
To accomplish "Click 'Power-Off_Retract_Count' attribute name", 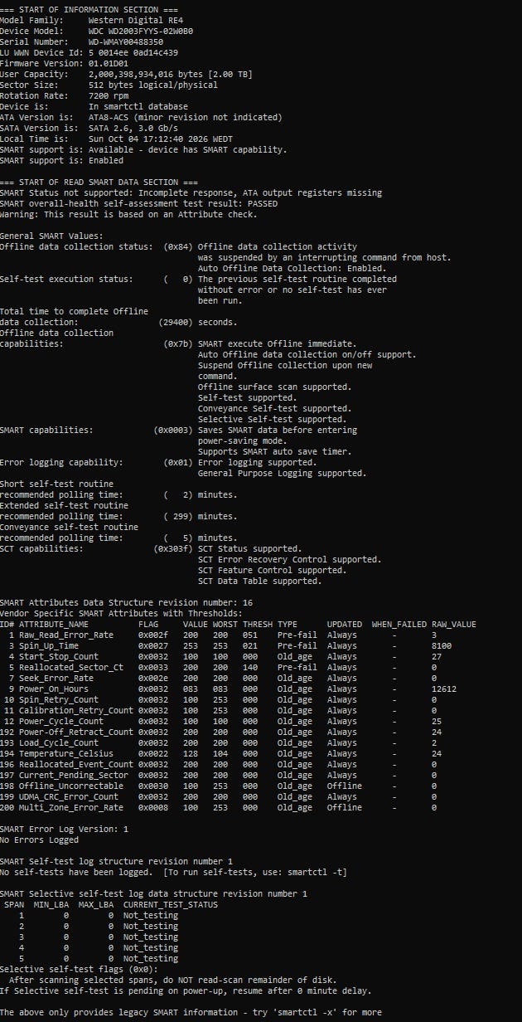I will (x=76, y=732).
